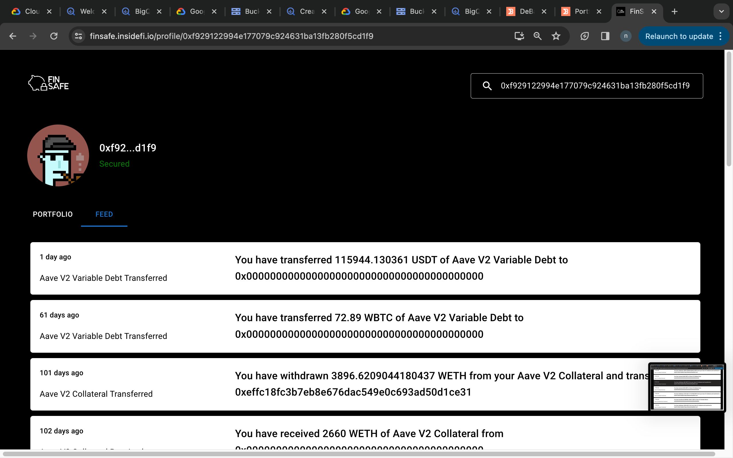Close the first Clou tab
Image resolution: width=733 pixels, height=458 pixels.
(49, 11)
